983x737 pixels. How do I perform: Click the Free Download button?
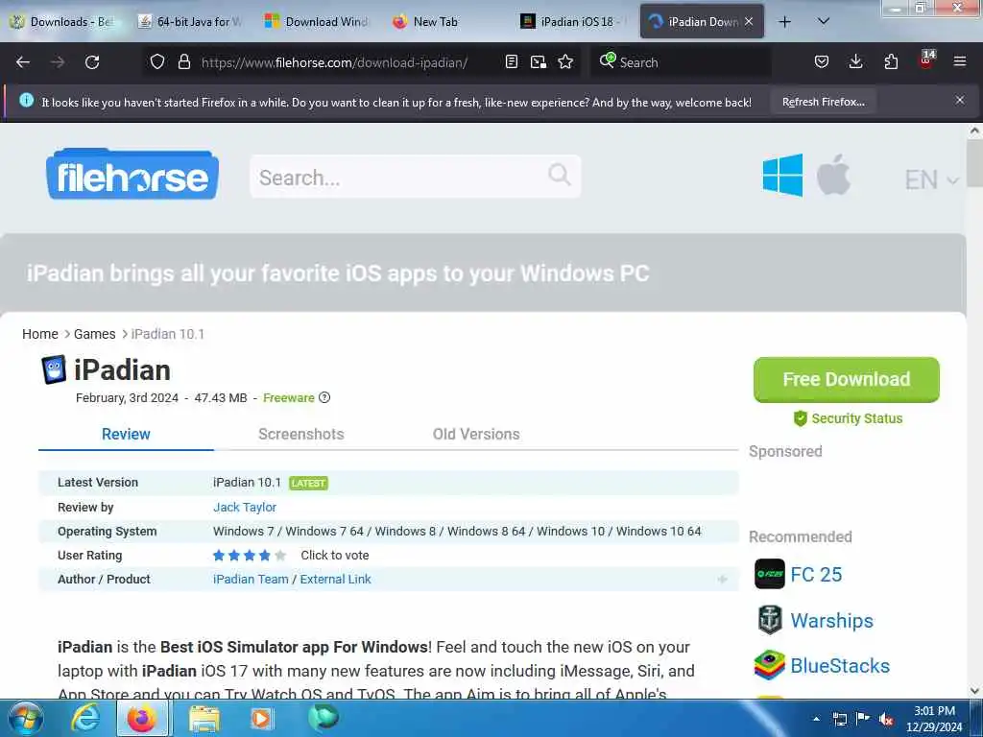point(847,379)
